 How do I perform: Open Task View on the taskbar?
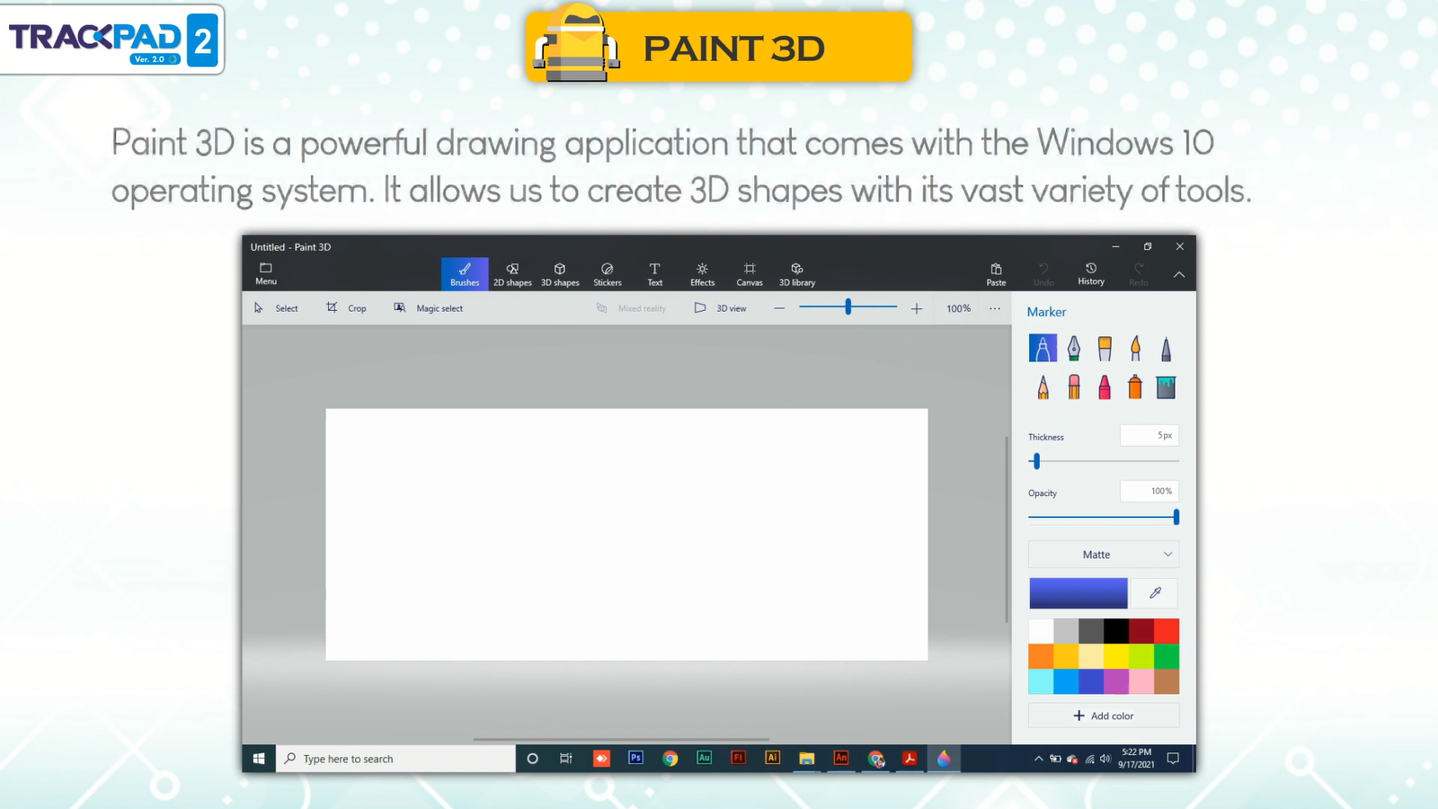coord(566,759)
